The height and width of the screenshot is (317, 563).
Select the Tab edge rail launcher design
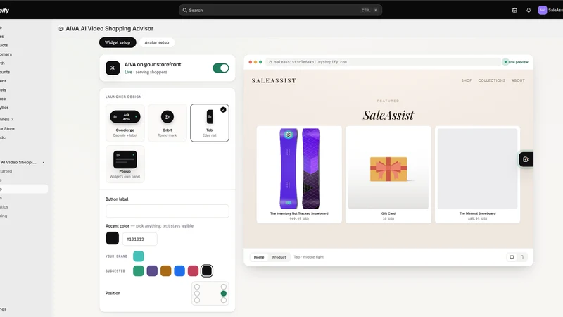point(209,123)
